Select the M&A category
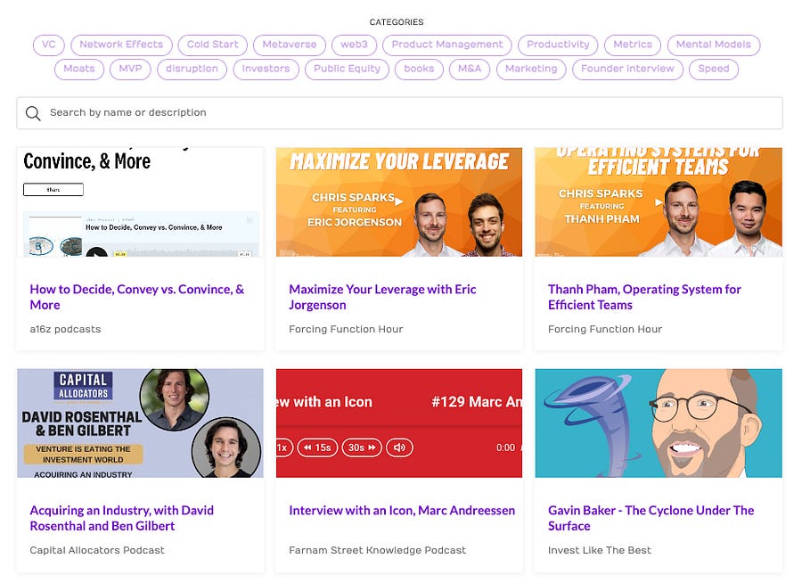The width and height of the screenshot is (802, 583). click(x=470, y=70)
